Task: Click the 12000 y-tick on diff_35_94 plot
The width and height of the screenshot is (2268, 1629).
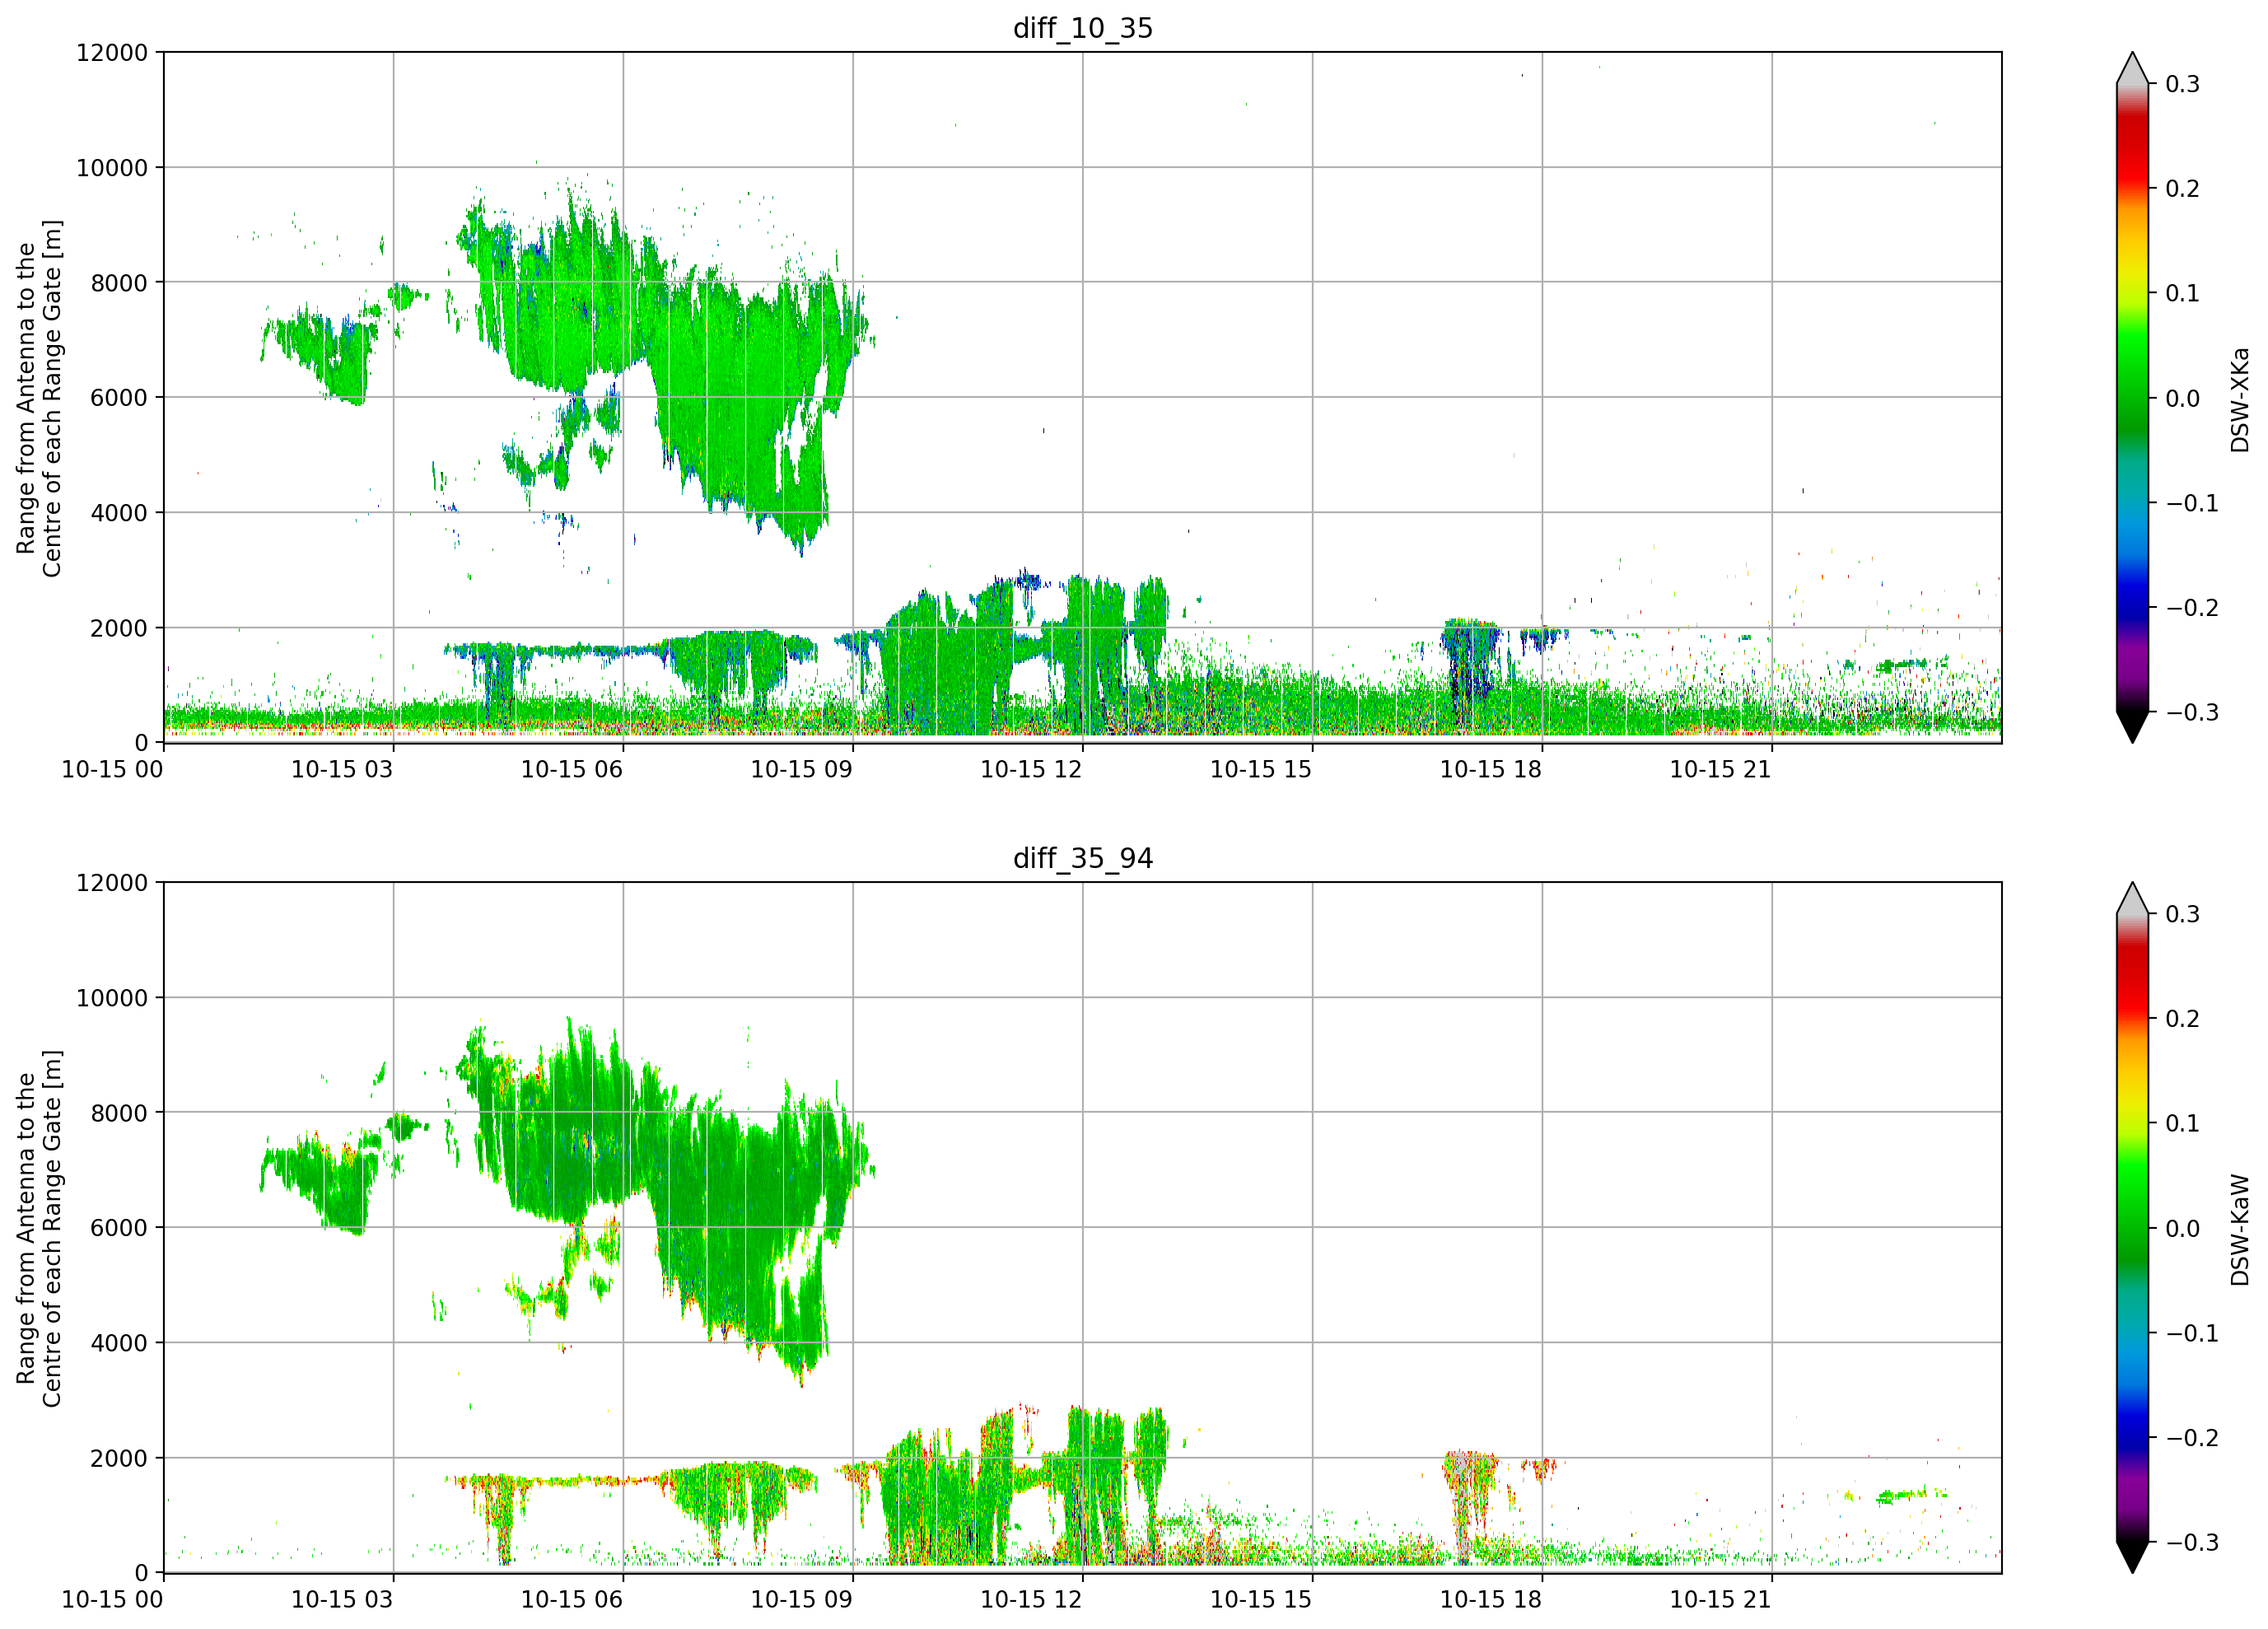Action: click(112, 882)
